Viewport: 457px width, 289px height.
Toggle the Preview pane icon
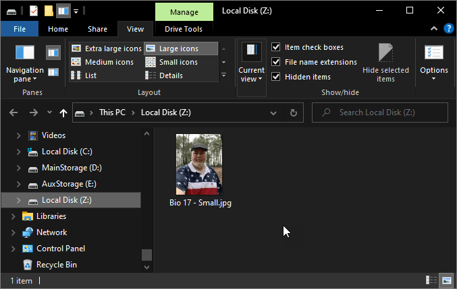pyautogui.click(x=53, y=52)
